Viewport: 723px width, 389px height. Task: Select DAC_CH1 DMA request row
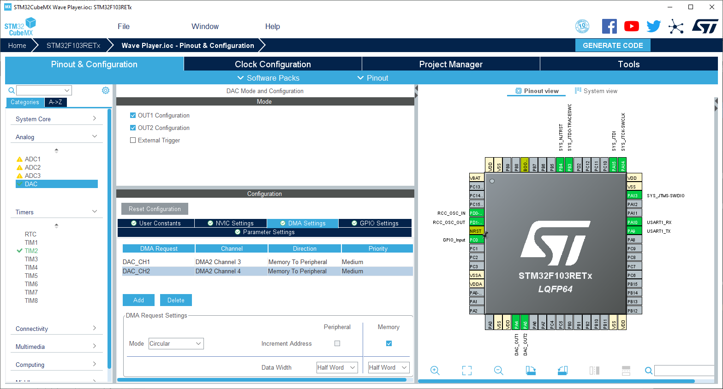[268, 262]
